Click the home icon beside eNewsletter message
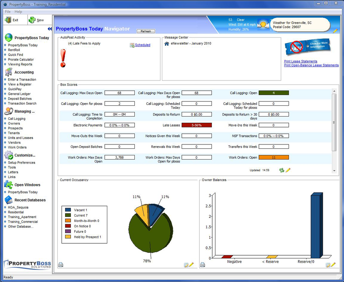The width and height of the screenshot is (344, 282). point(167,44)
